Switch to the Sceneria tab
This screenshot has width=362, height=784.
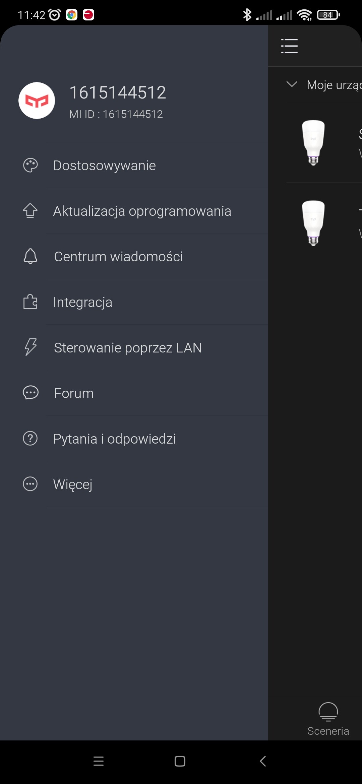[x=328, y=719]
